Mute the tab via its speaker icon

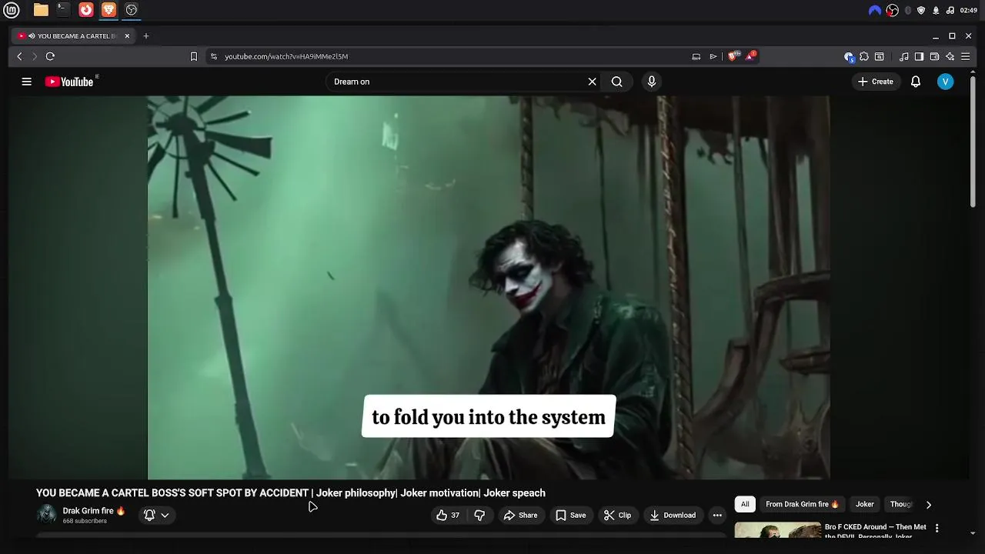pos(32,36)
